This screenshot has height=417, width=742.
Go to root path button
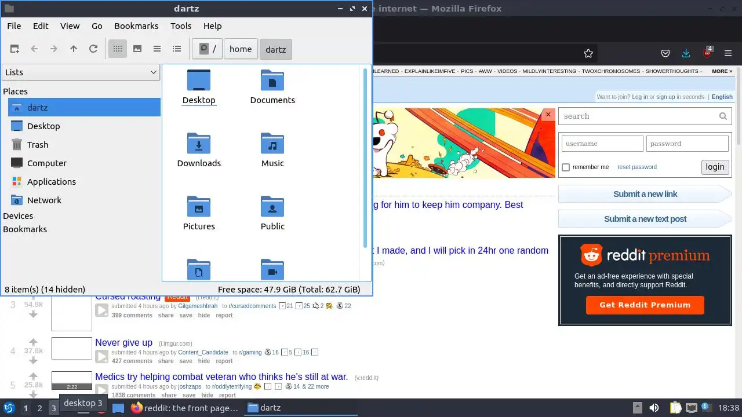pos(208,49)
